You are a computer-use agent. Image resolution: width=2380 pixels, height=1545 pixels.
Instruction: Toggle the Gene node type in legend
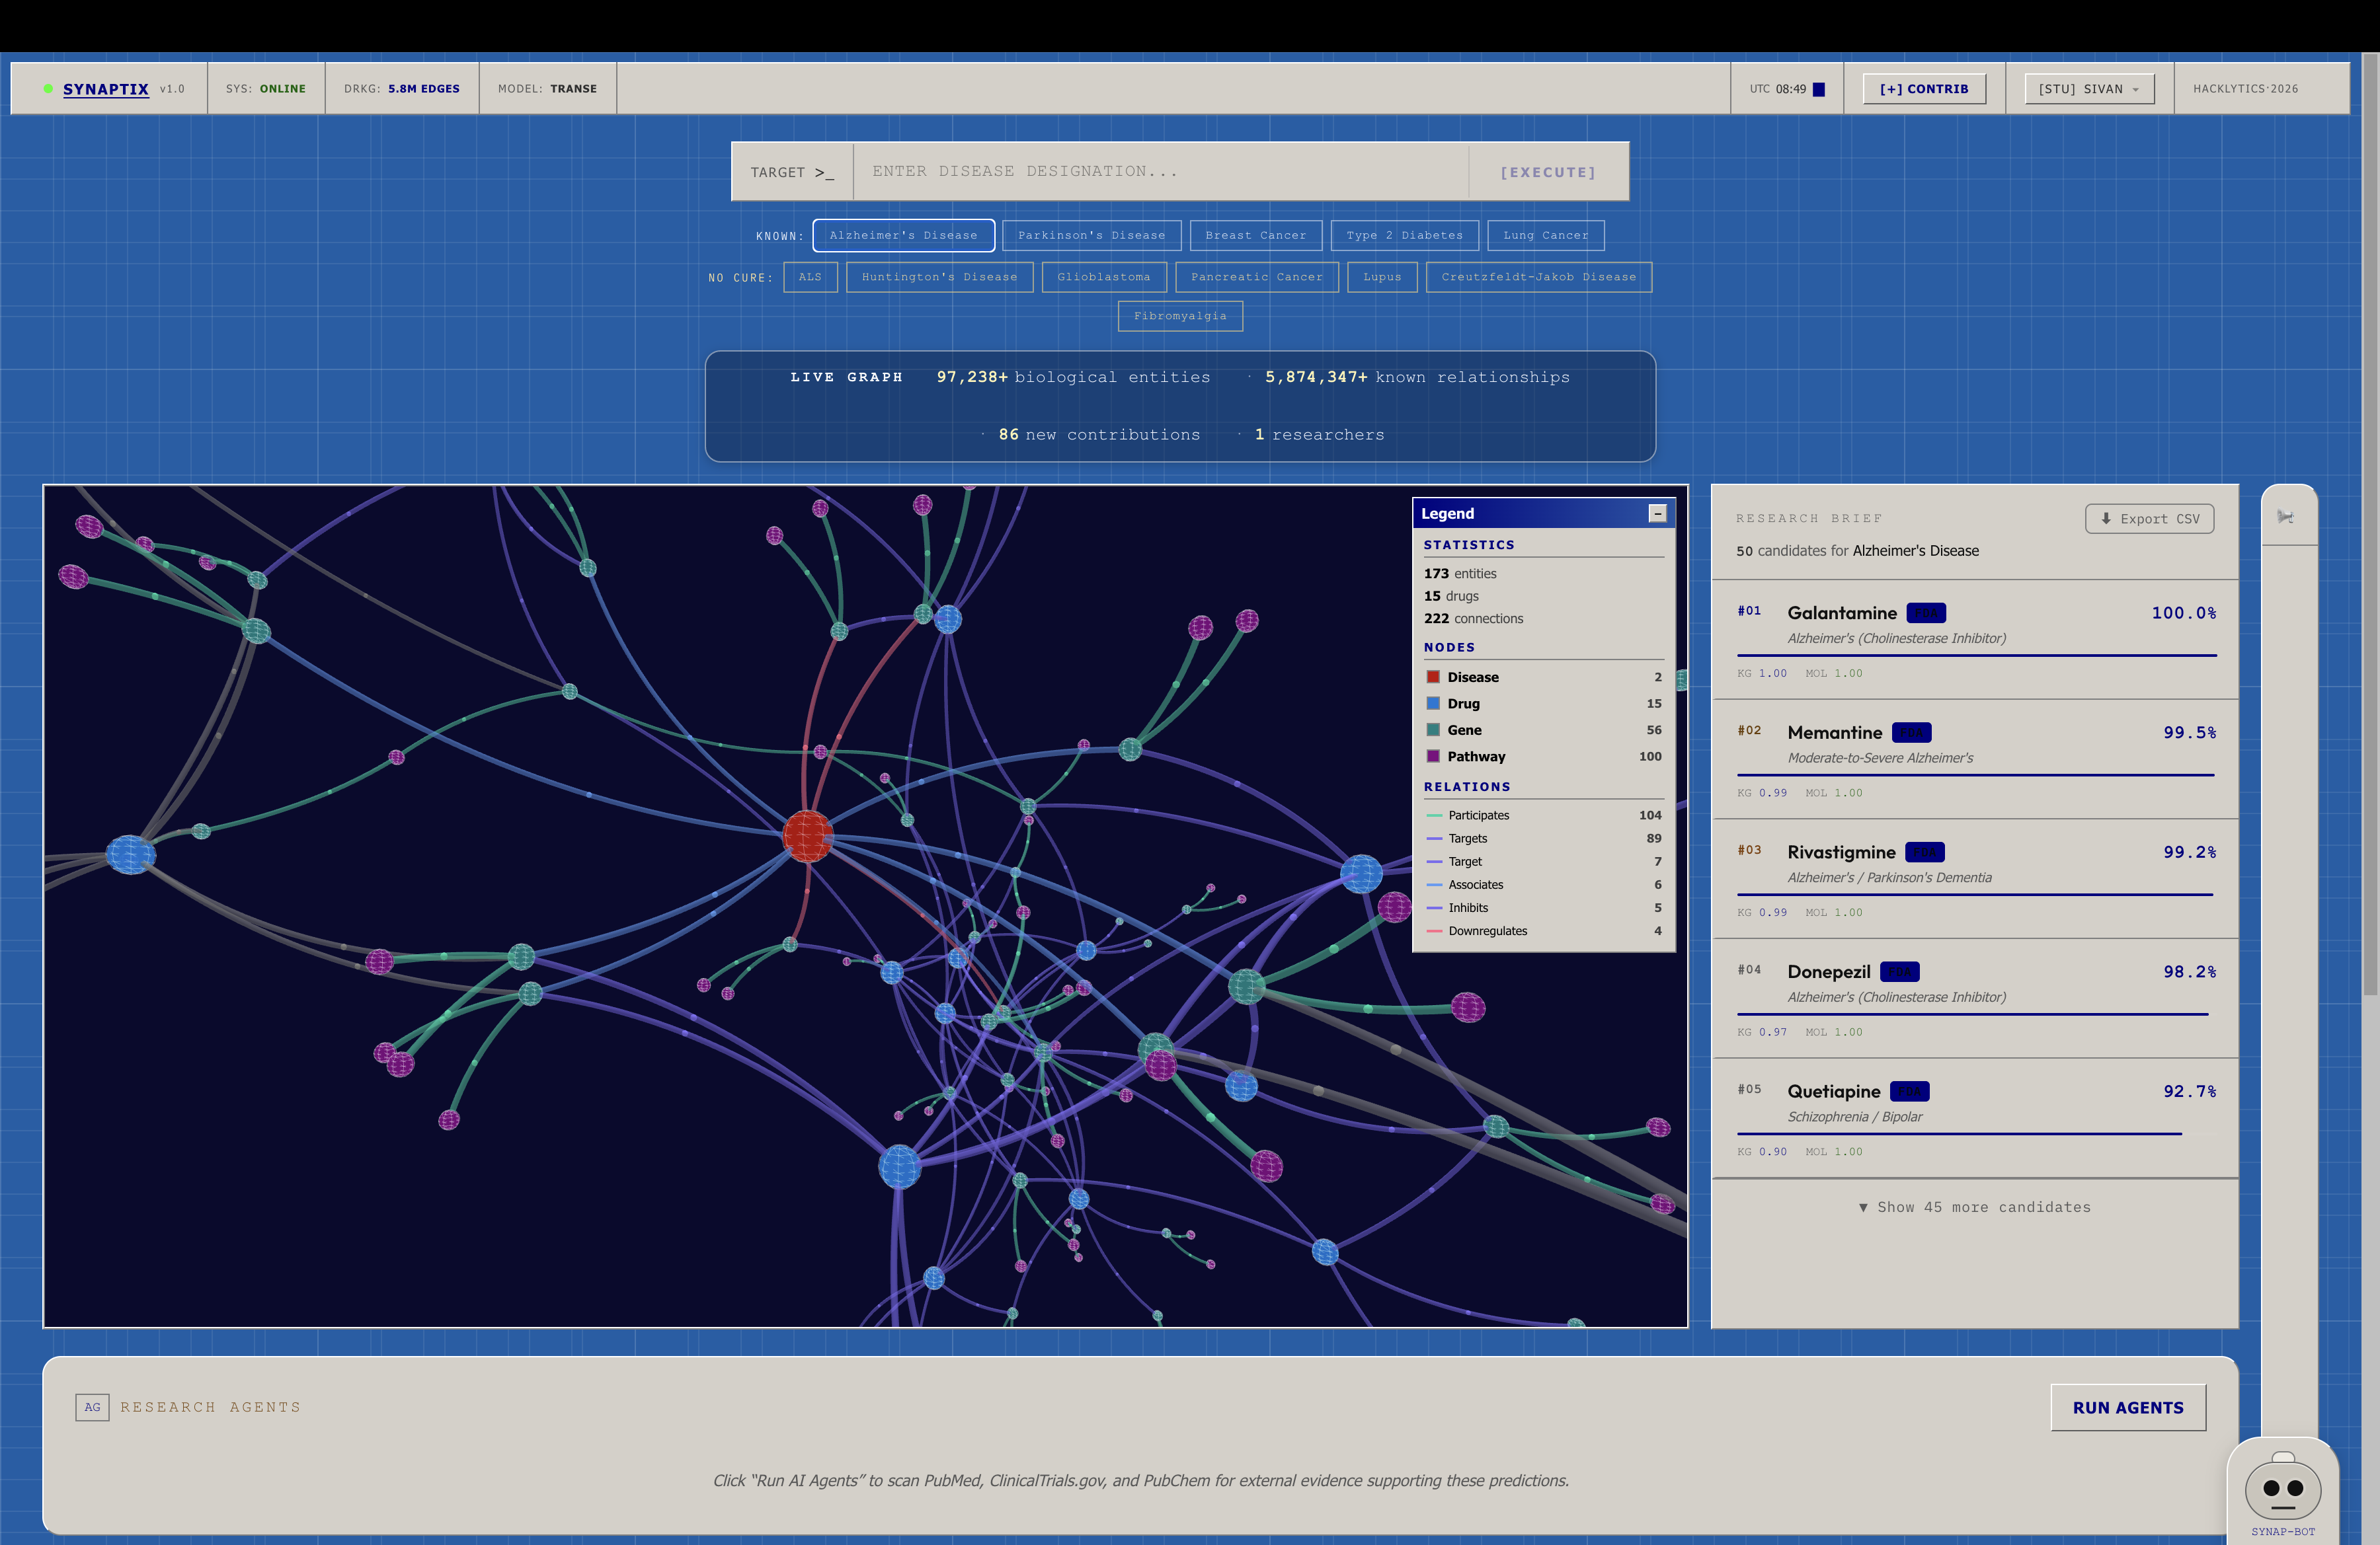click(x=1464, y=730)
